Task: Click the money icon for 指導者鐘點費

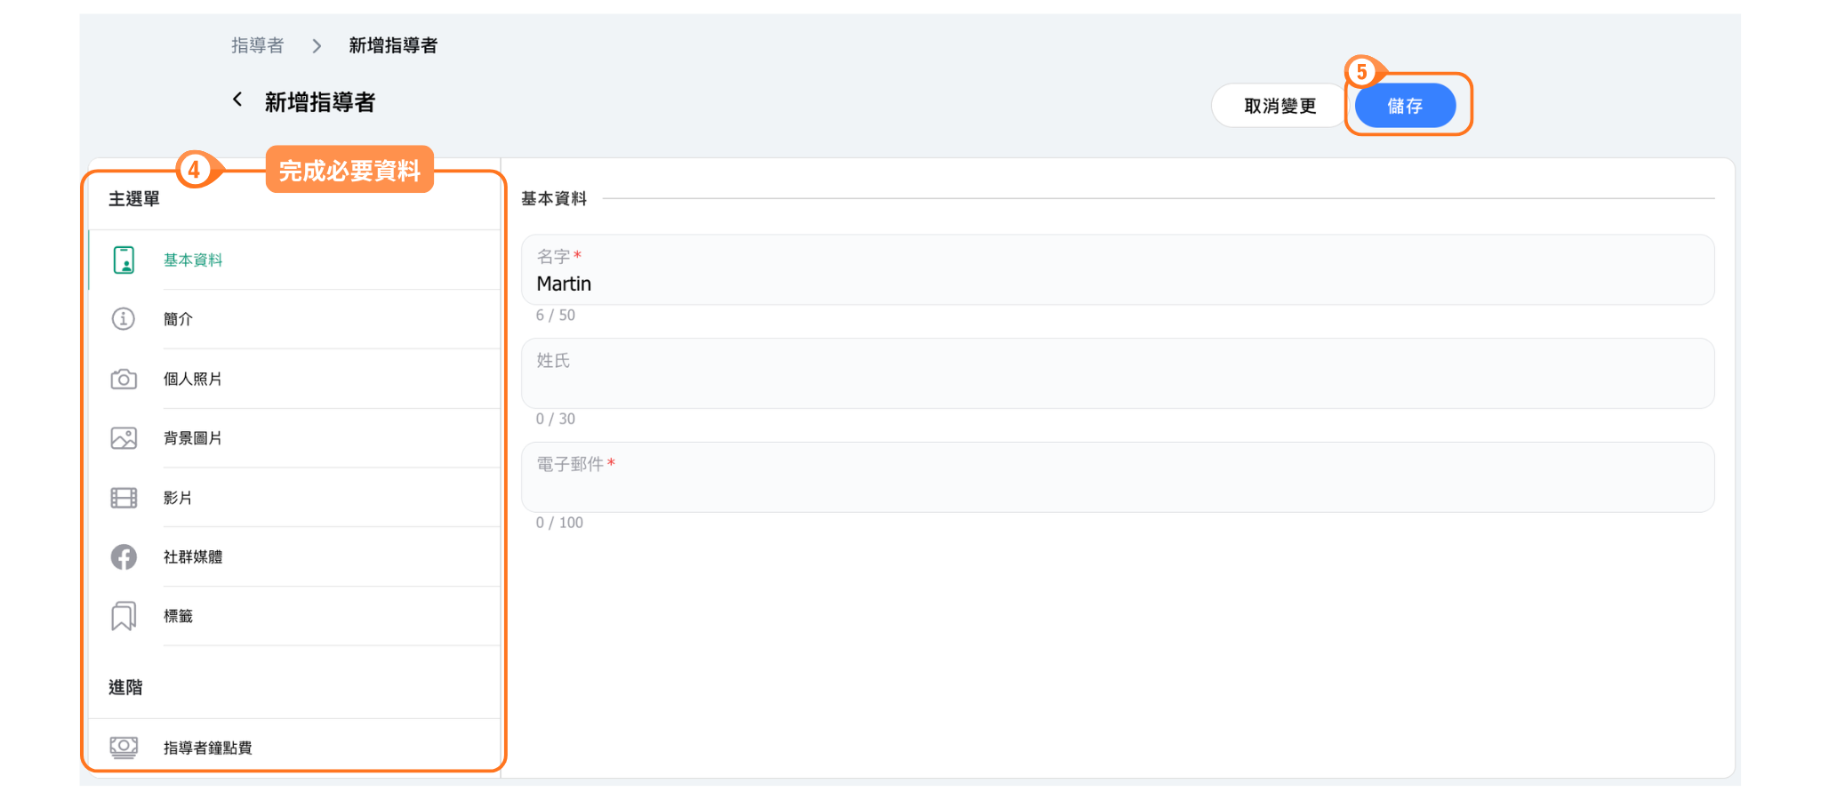Action: 124,747
